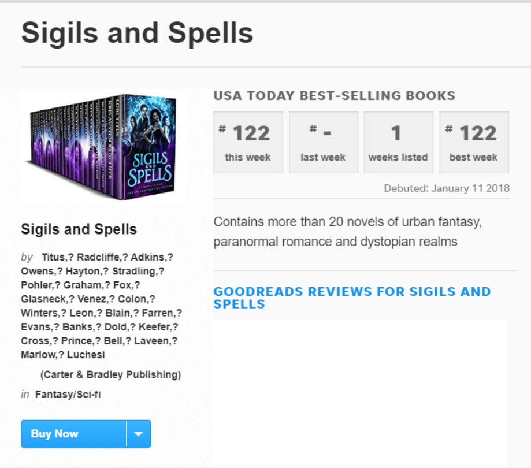Click the book title below the cover
Viewport: 531px width, 468px height.
coord(79,229)
